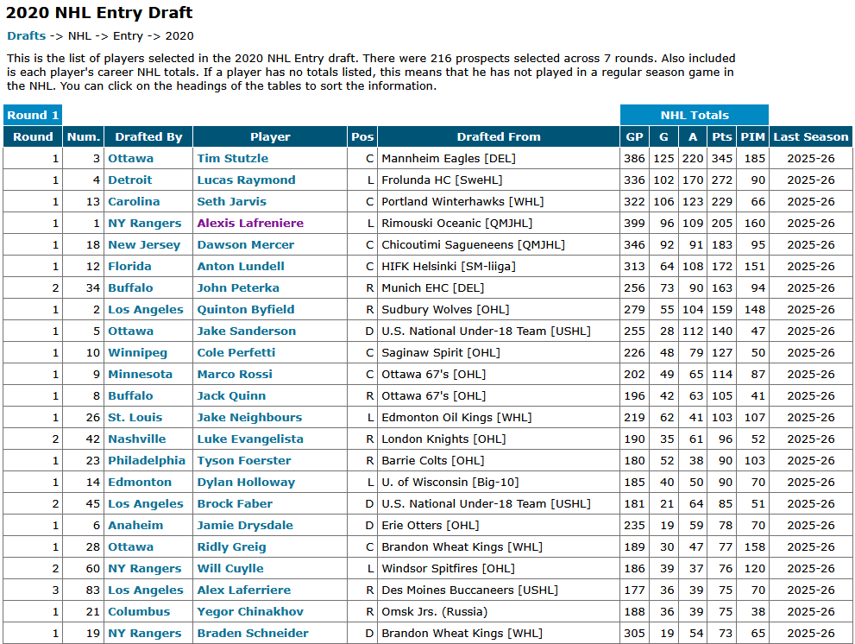Sort by the Drafted From header
Viewport: 855px width, 644px height.
(x=499, y=137)
